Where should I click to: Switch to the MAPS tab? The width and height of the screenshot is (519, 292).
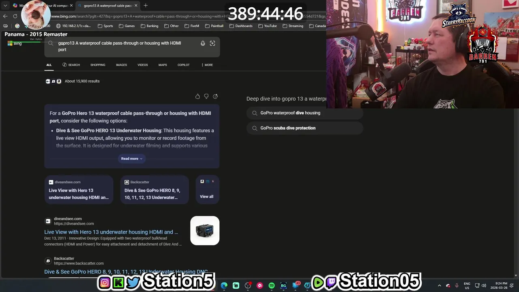click(x=163, y=65)
